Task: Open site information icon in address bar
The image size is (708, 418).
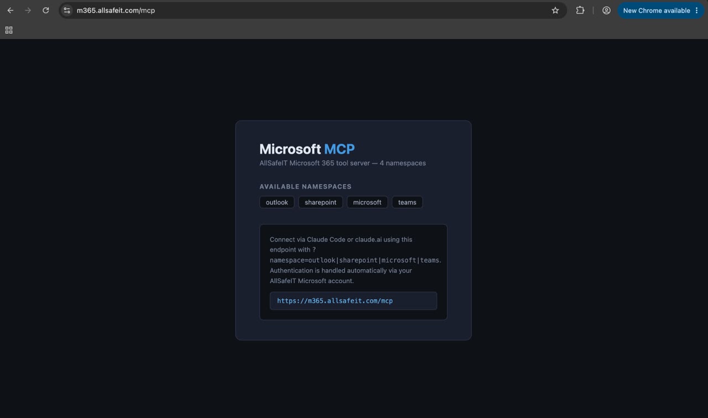Action: (x=67, y=11)
